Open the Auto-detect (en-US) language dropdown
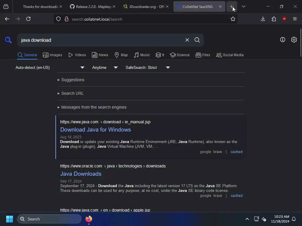Viewport: 302px width, 226px height. 50,67
